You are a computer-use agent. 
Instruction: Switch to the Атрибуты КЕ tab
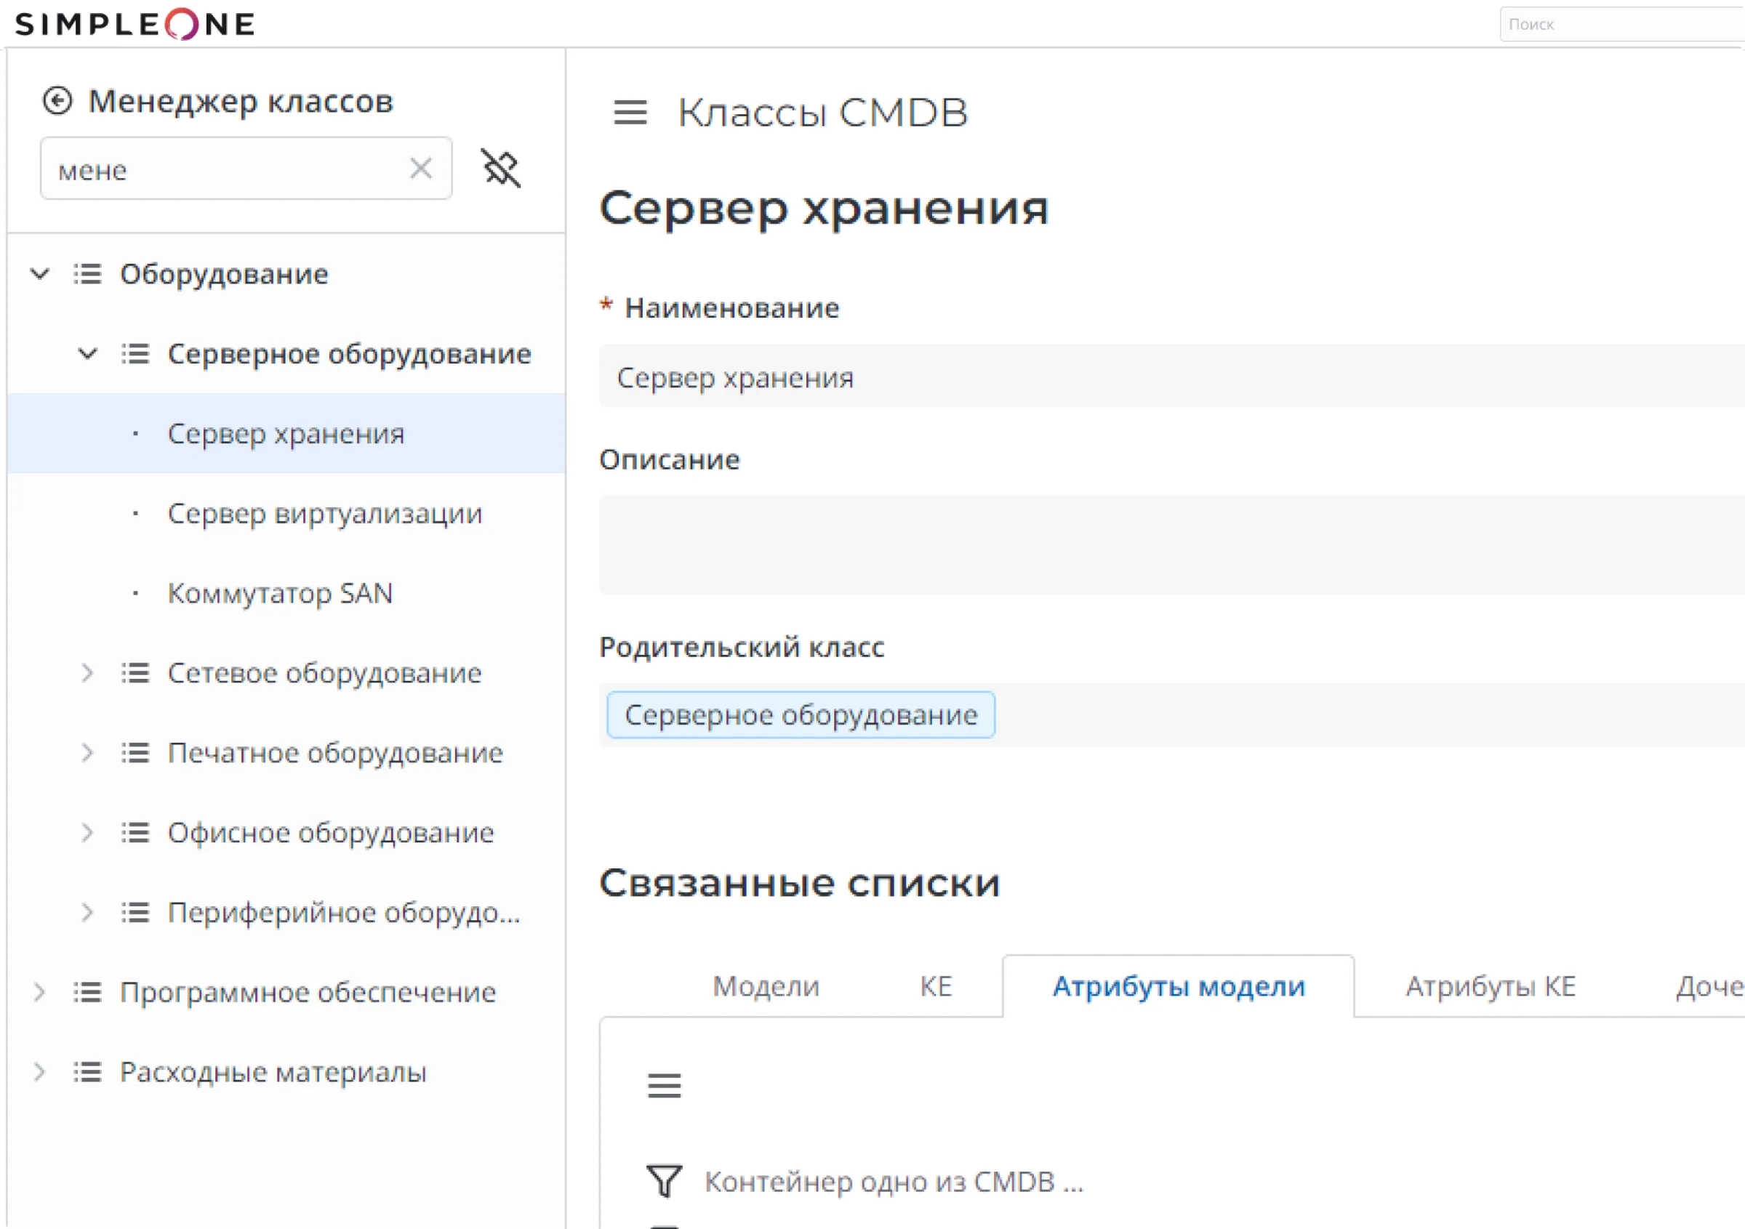pyautogui.click(x=1491, y=986)
